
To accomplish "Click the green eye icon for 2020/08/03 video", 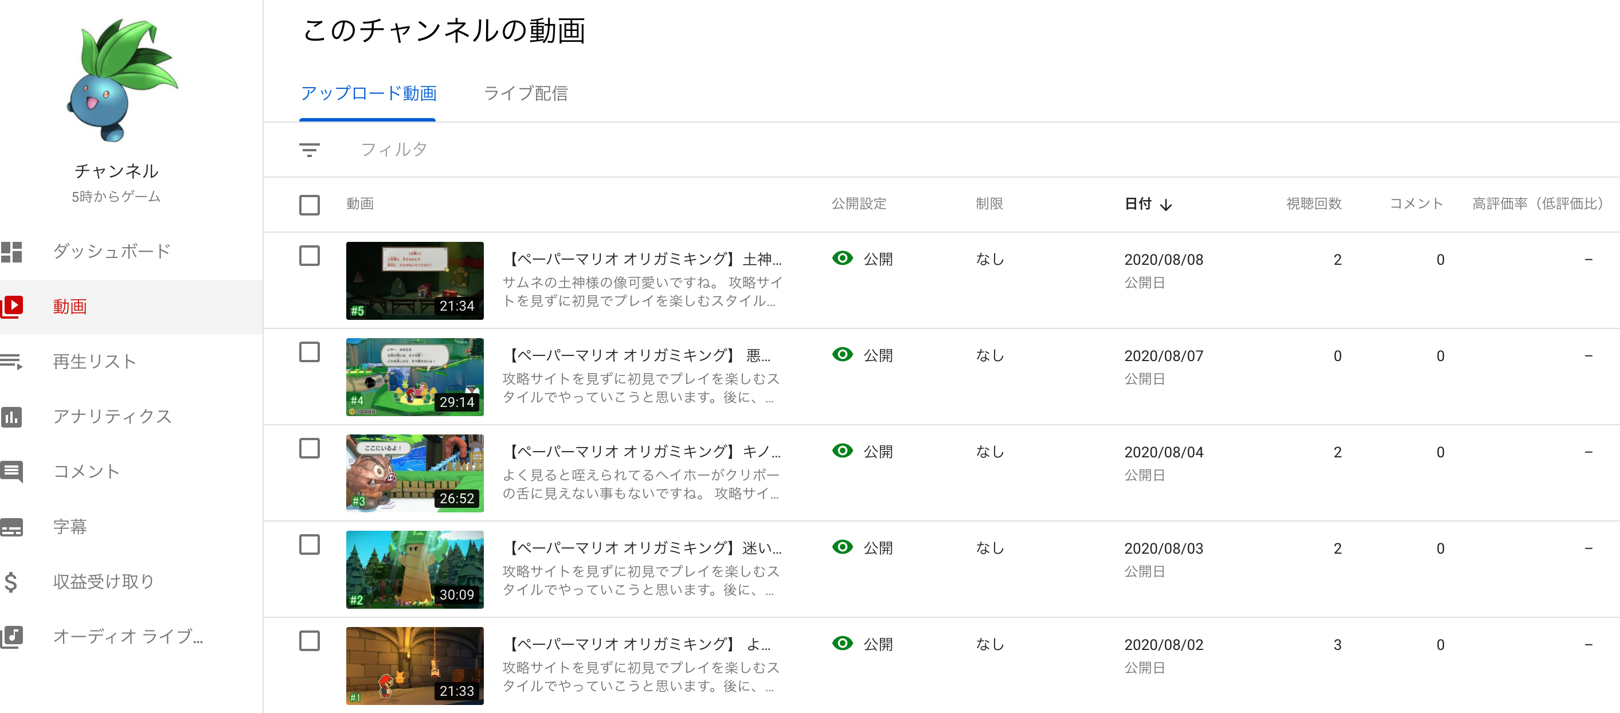I will pos(842,546).
